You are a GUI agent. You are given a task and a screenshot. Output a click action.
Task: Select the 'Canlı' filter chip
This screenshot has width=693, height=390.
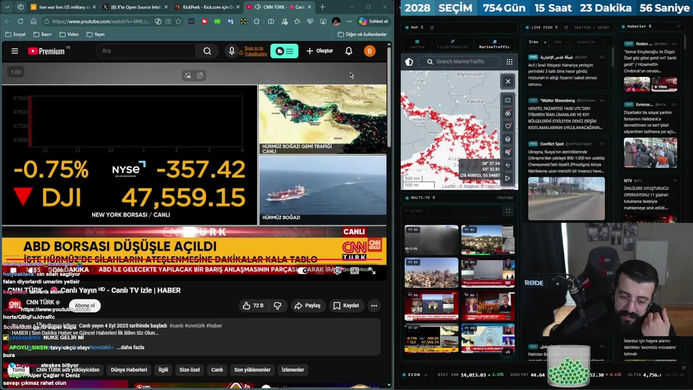pos(217,369)
